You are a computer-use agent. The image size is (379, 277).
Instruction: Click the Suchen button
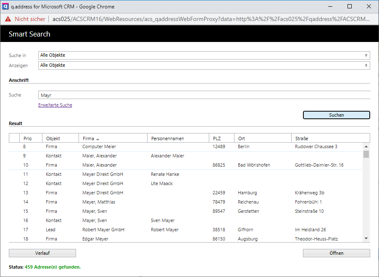click(x=337, y=115)
